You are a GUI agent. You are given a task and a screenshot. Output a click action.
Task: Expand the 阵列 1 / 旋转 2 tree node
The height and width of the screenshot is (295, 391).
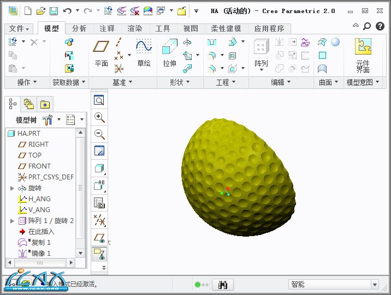coord(13,221)
